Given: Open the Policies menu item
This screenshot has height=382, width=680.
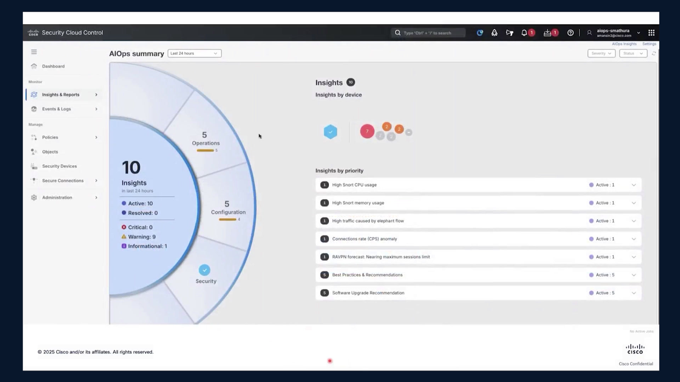Looking at the screenshot, I should coord(64,137).
